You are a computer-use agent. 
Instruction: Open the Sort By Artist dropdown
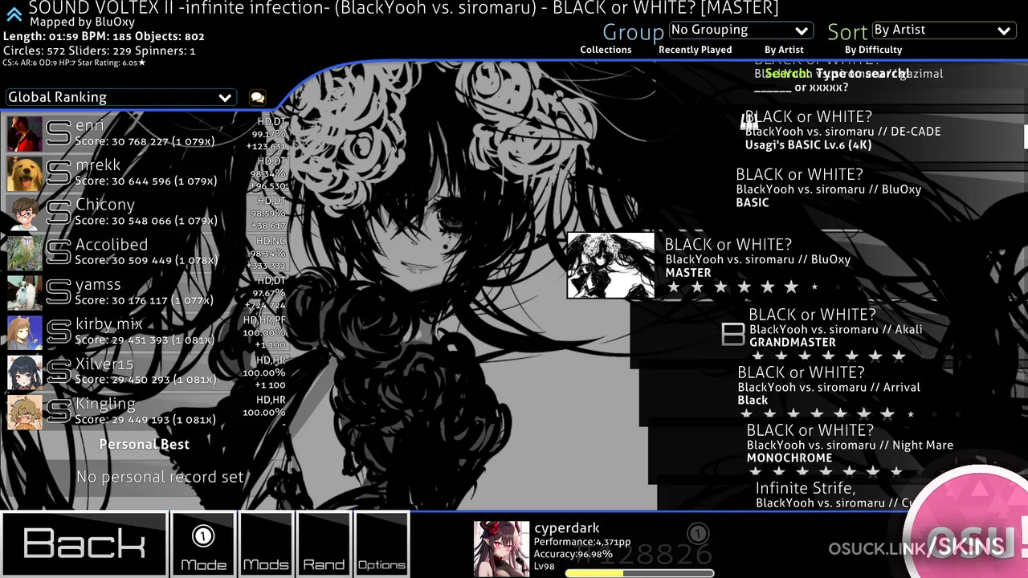tap(943, 30)
